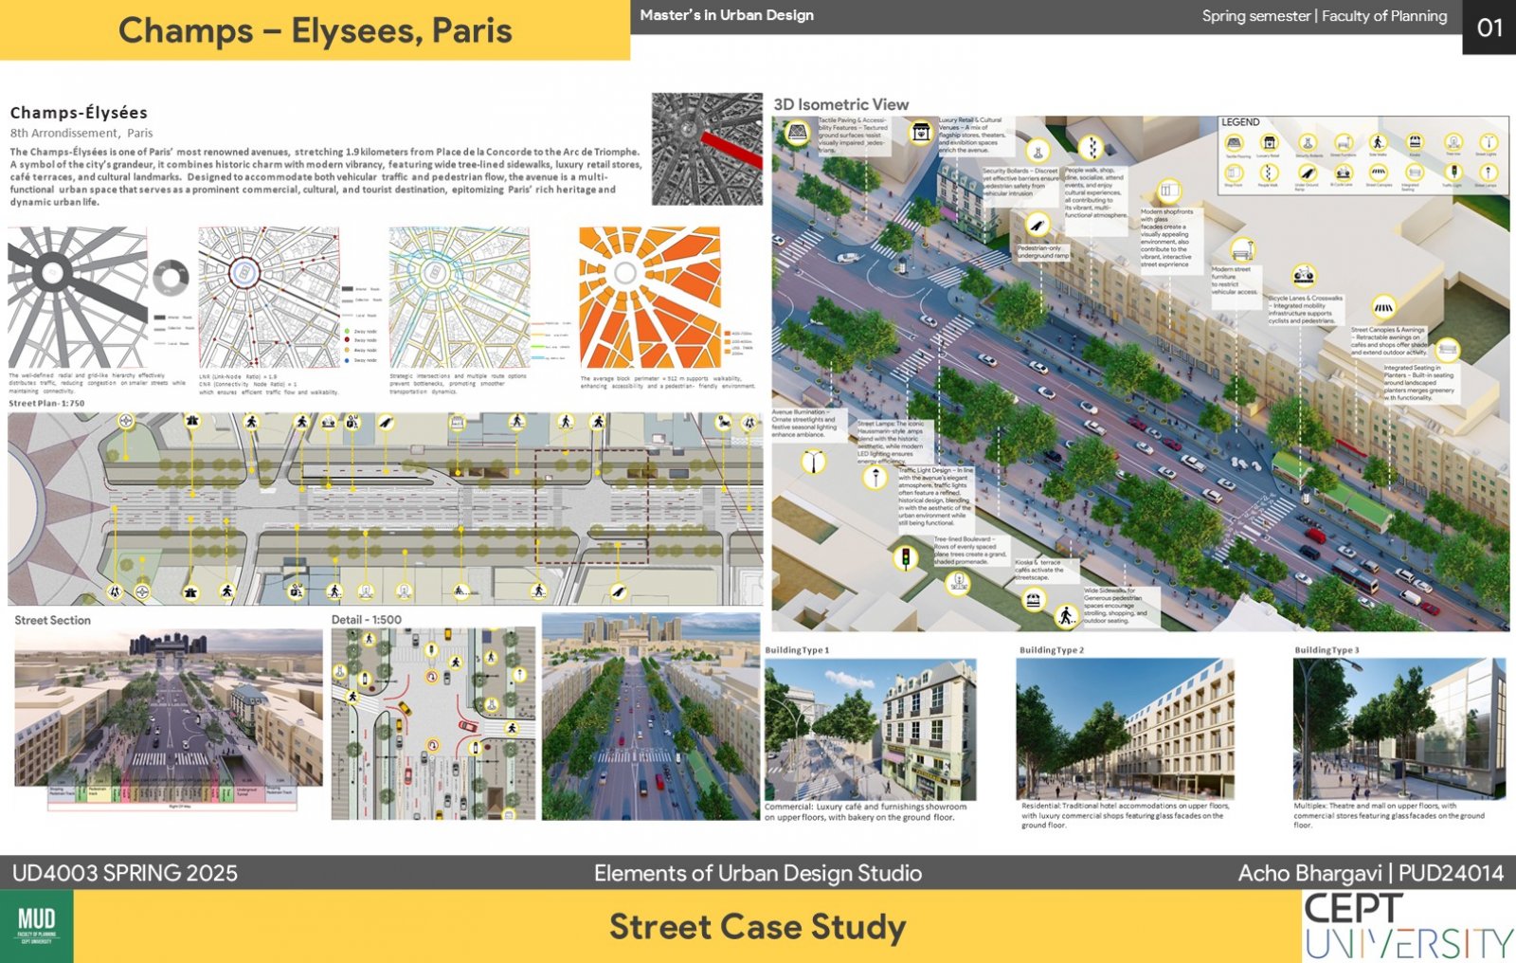This screenshot has width=1516, height=963.
Task: Click the Traffic Light legend icon
Action: [x=1453, y=173]
